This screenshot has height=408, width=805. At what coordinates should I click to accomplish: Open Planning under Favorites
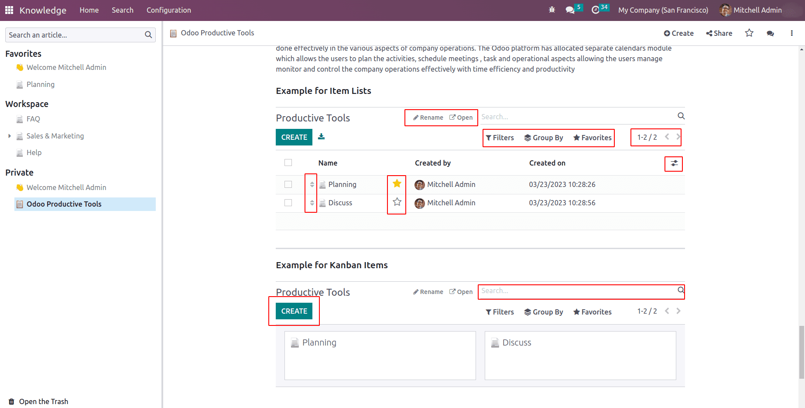pos(41,84)
